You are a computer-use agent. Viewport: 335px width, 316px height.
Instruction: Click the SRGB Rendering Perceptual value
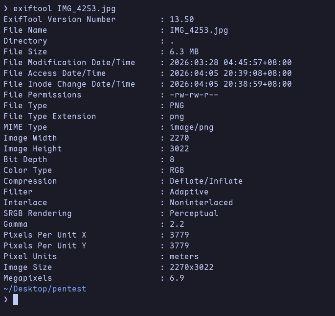click(x=194, y=214)
